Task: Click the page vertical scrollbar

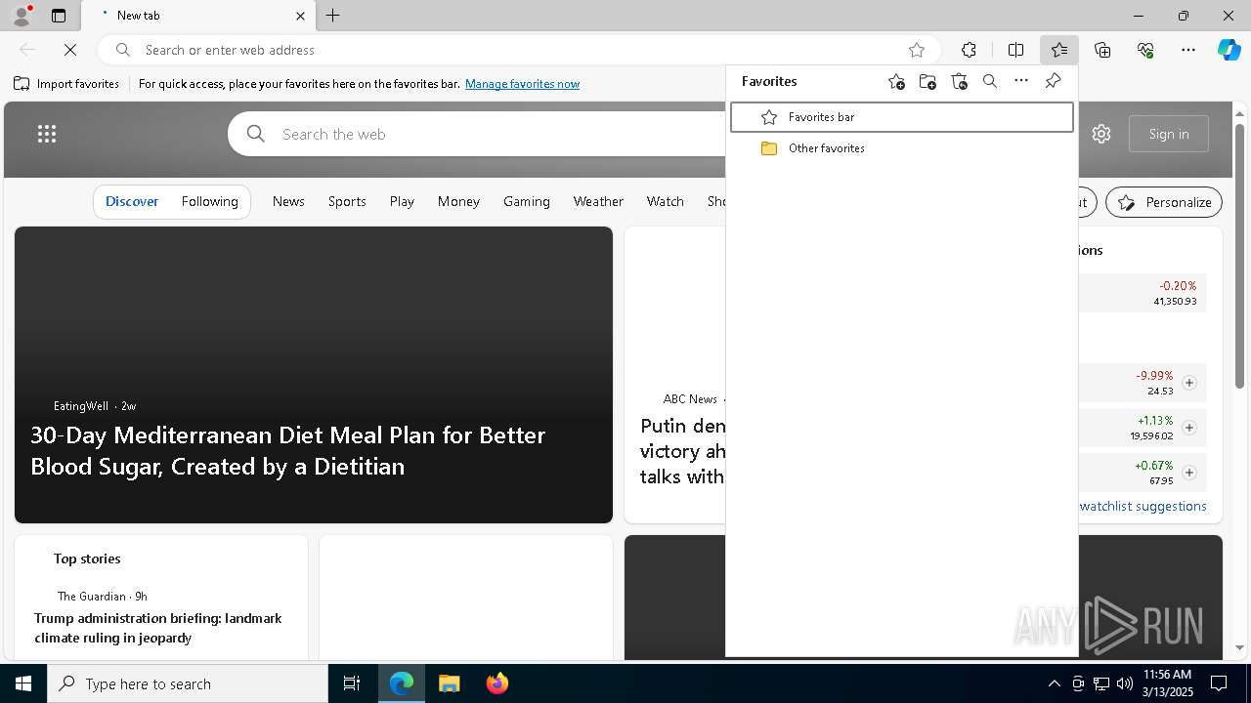Action: (1240, 254)
